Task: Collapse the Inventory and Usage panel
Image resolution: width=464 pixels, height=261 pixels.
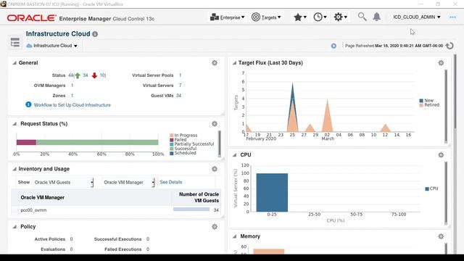Action: pyautogui.click(x=14, y=169)
